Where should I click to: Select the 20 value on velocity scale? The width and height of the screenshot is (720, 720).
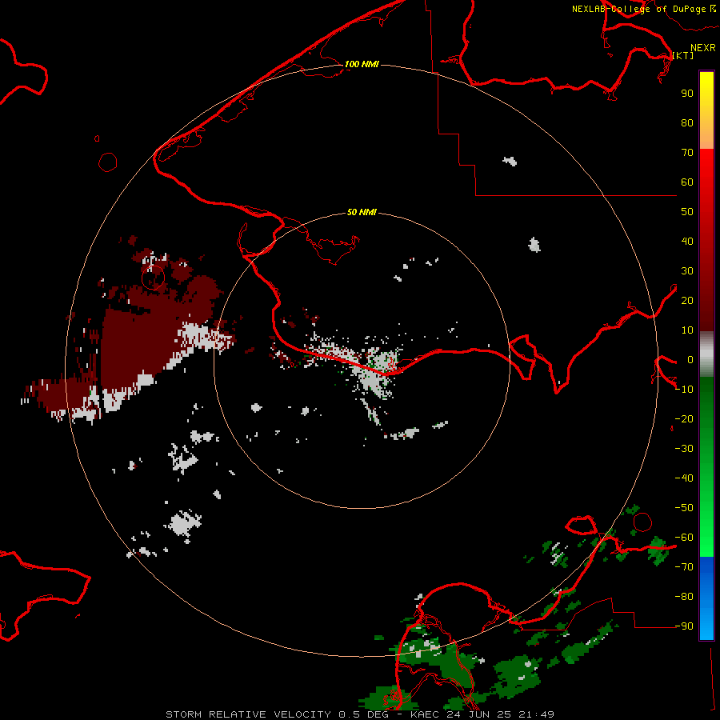tap(687, 300)
